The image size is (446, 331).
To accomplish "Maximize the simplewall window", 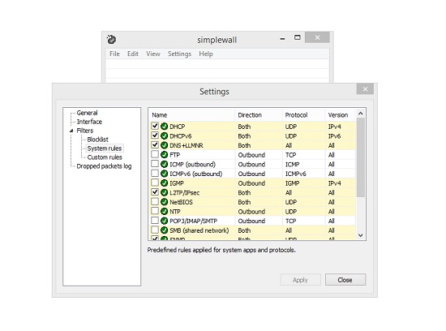I will click(x=298, y=37).
